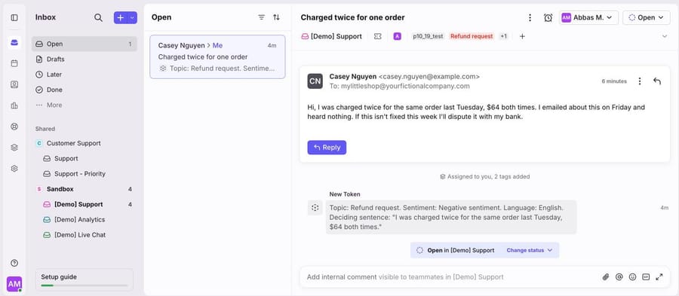Open the stacked layers icon in the left rail
Screen dimensions: 679x296
coord(14,148)
